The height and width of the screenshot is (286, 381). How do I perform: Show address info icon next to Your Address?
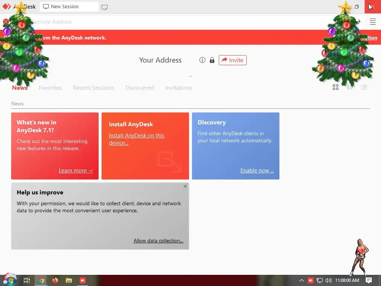[x=202, y=60]
